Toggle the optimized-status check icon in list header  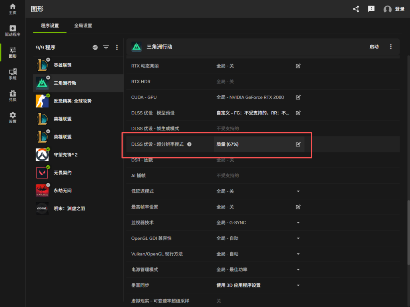[95, 47]
